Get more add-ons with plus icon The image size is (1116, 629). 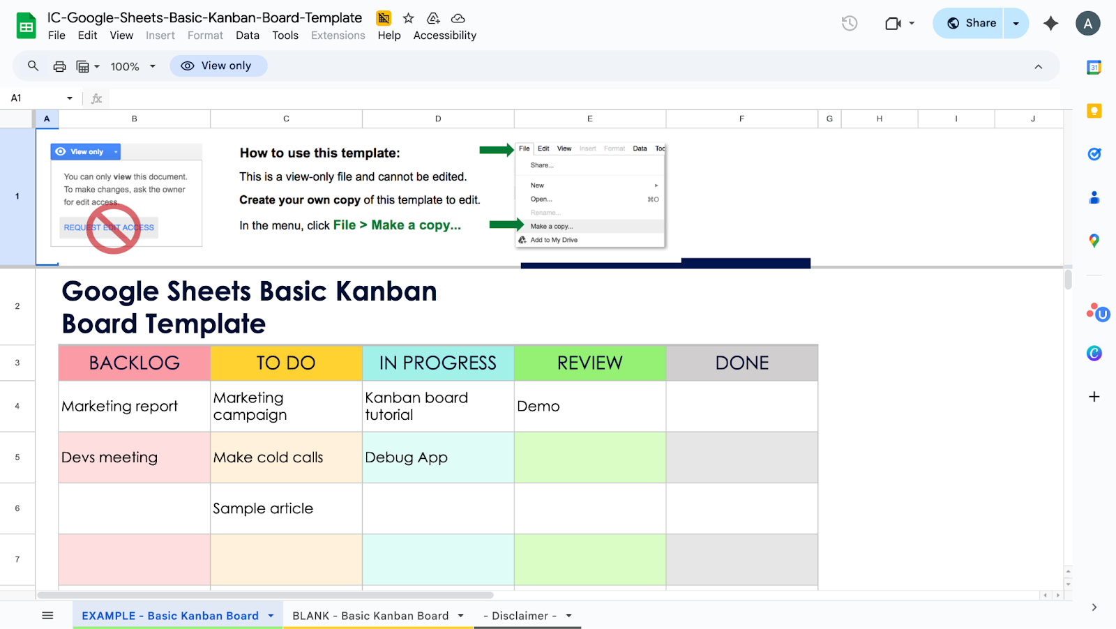click(1094, 397)
